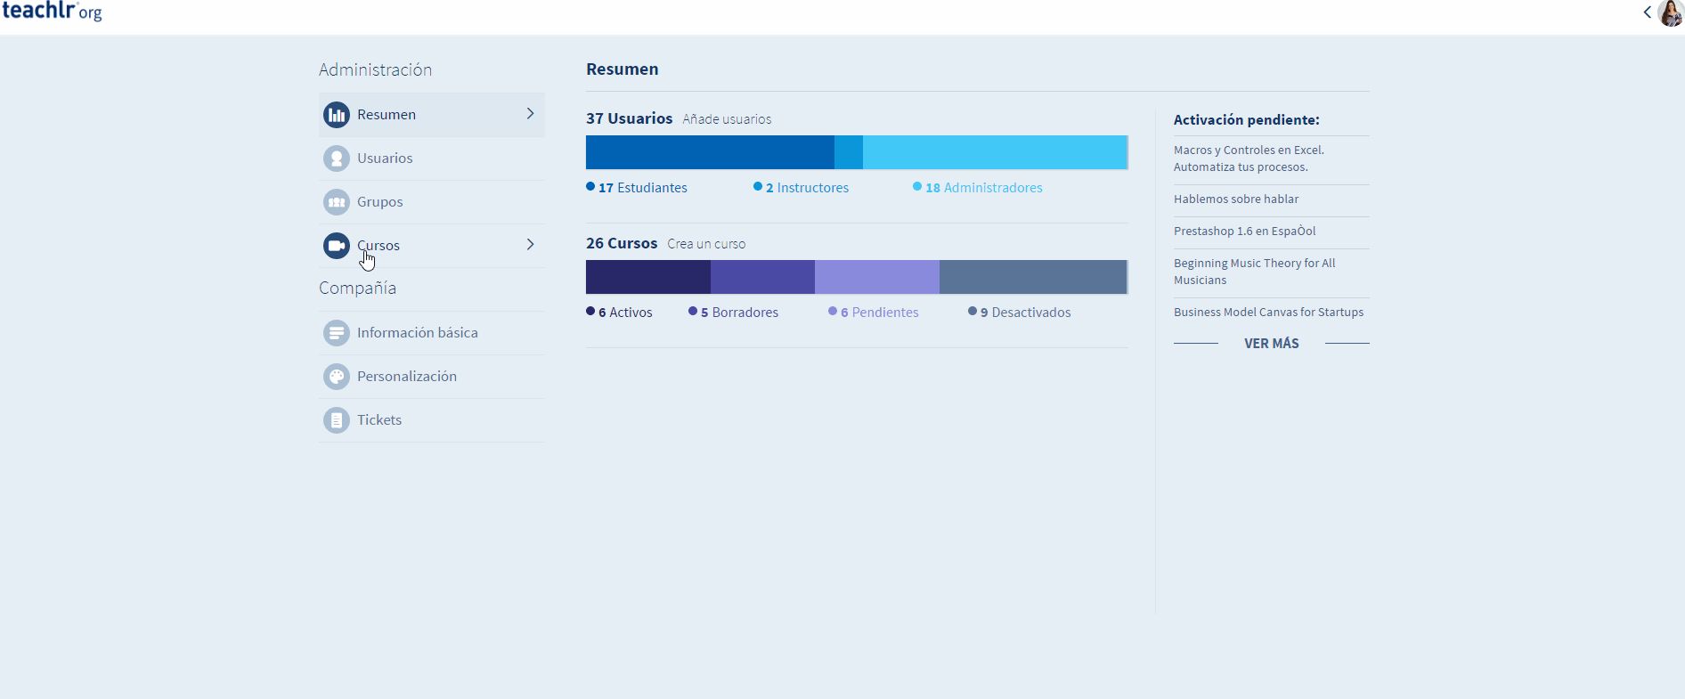Open the Resumen menu item
Viewport: 1685px width, 699px height.
point(432,115)
